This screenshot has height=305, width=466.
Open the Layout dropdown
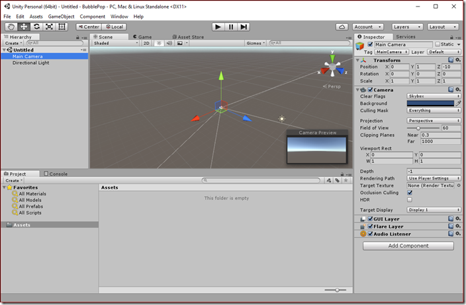click(x=443, y=27)
